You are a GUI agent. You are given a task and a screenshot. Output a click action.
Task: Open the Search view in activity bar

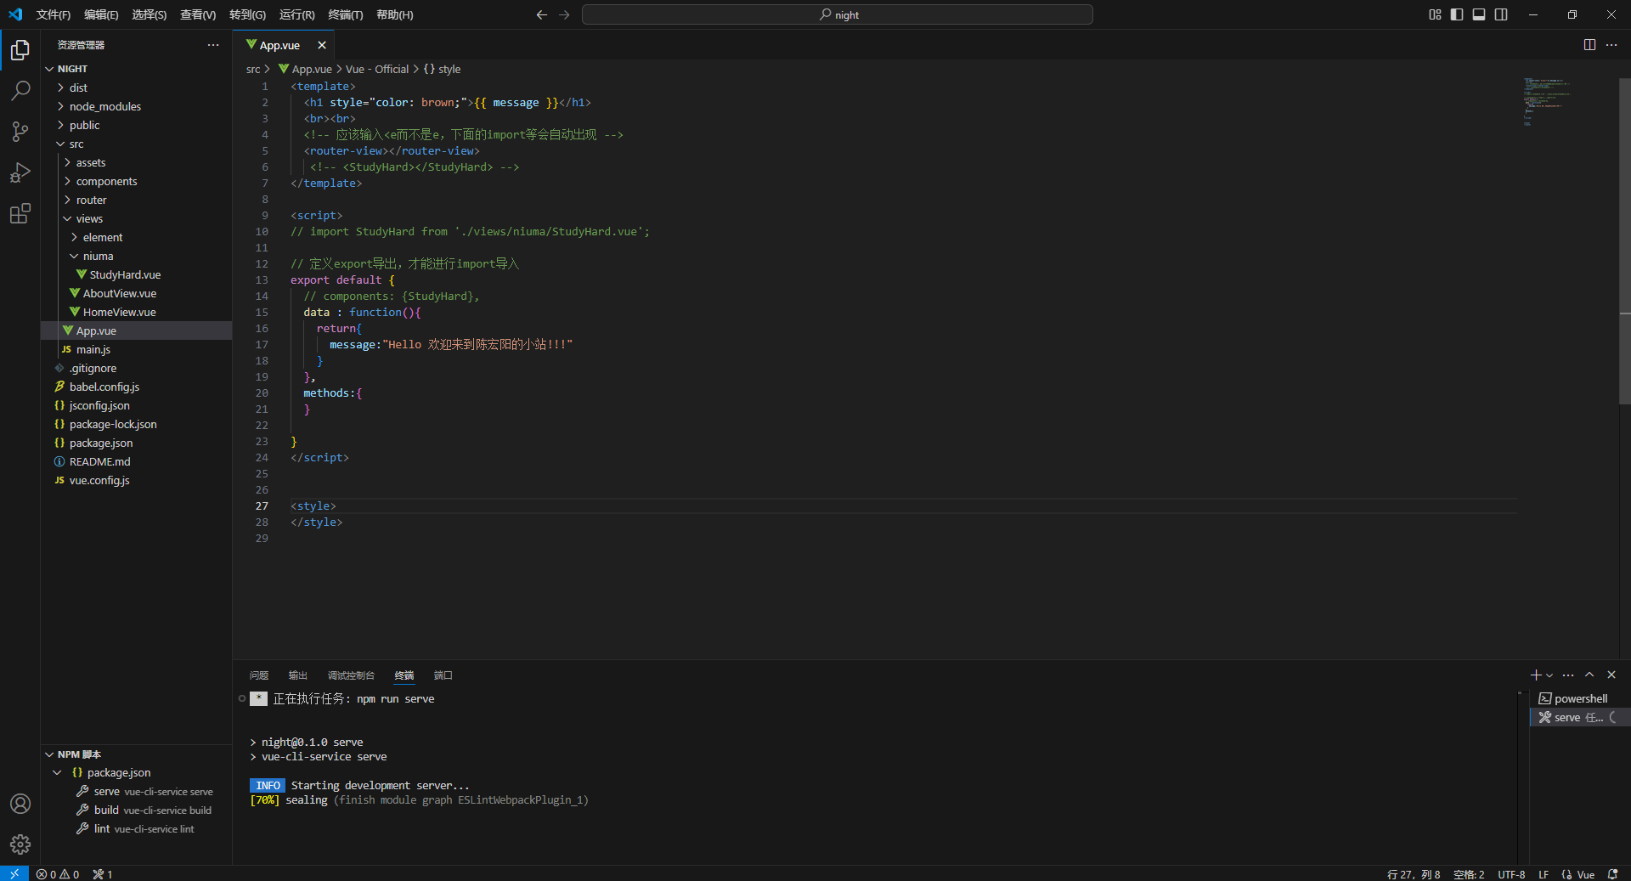(x=20, y=90)
